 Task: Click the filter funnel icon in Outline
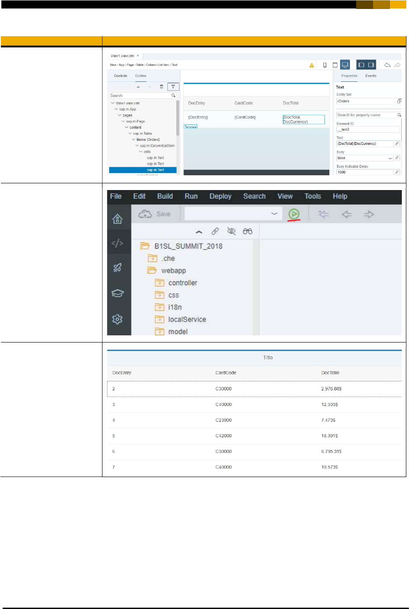(x=173, y=87)
